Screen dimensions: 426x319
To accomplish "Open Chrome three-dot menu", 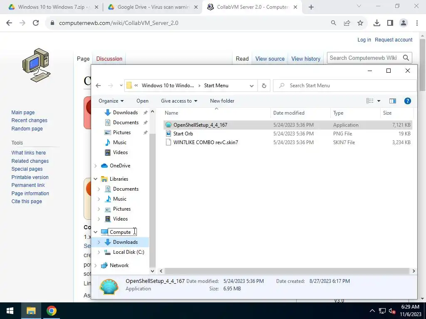I will point(417,23).
